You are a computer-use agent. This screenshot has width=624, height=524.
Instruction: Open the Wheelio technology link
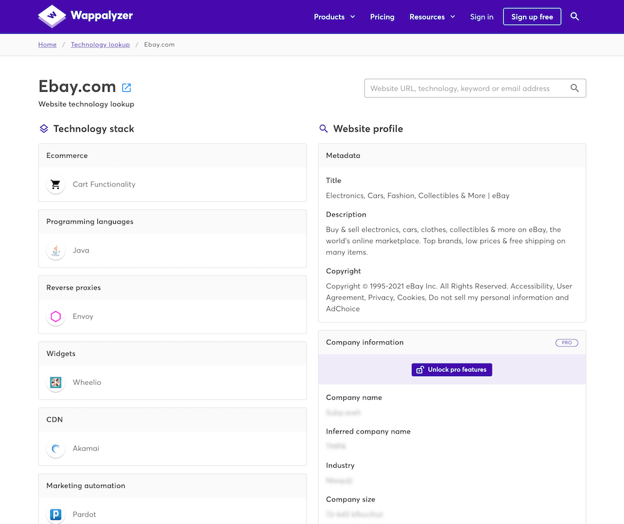(x=87, y=382)
